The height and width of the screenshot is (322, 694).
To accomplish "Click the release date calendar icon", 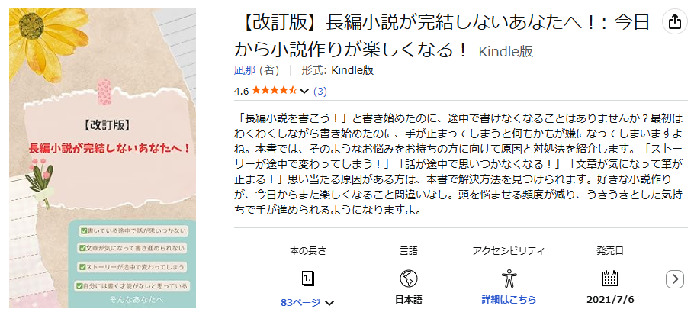I will [x=610, y=279].
